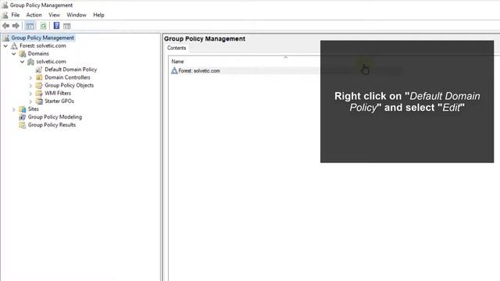Select Starter GPOs tree item
The width and height of the screenshot is (500, 281).
(x=59, y=101)
